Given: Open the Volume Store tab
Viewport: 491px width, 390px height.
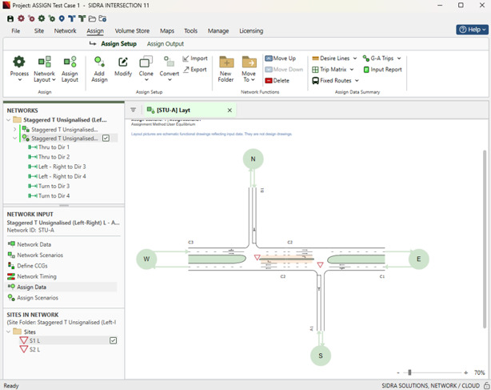Looking at the screenshot, I should coord(132,30).
